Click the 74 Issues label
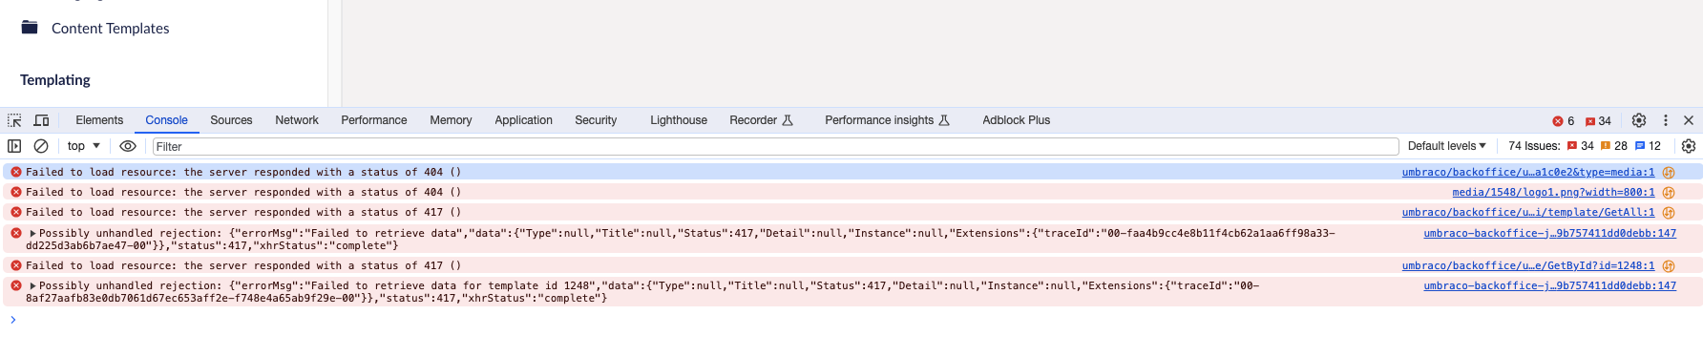The width and height of the screenshot is (1703, 357). pyautogui.click(x=1534, y=146)
